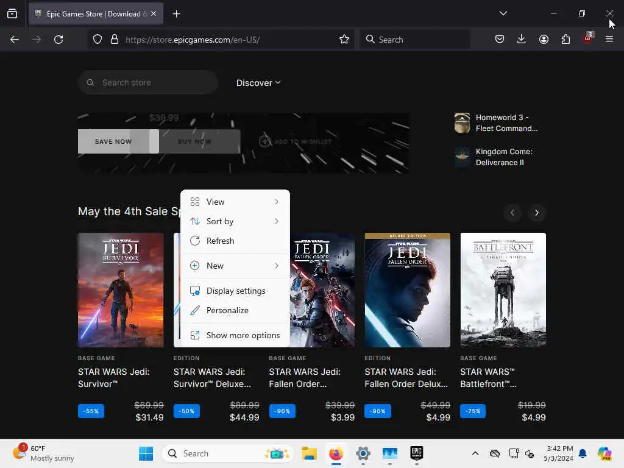Bookmark this page with star icon
The width and height of the screenshot is (624, 468).
click(x=344, y=40)
